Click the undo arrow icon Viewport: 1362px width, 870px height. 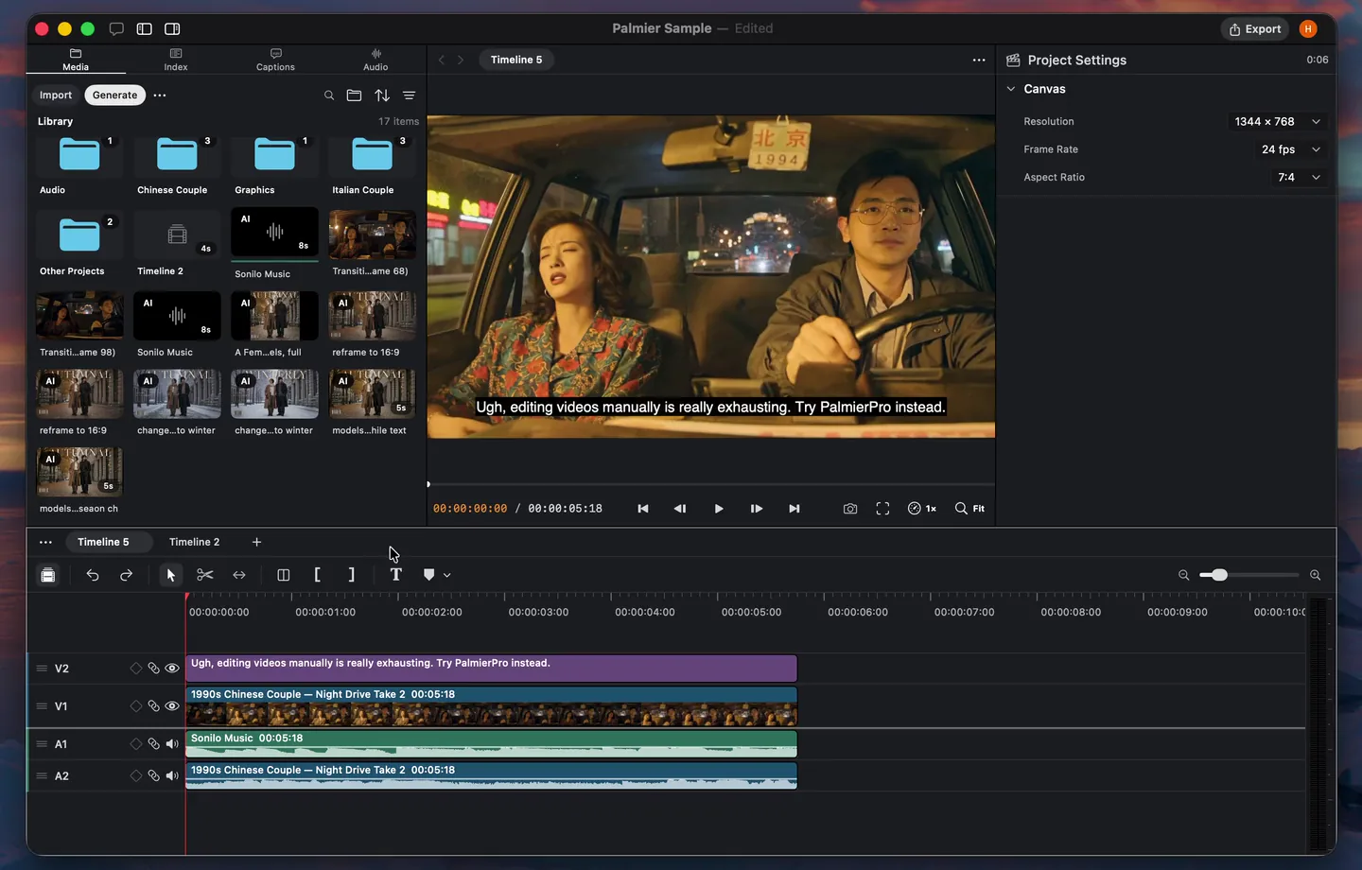(93, 575)
